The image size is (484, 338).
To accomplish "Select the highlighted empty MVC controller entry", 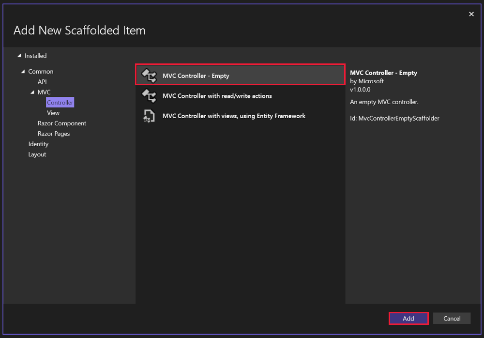I will click(213, 75).
